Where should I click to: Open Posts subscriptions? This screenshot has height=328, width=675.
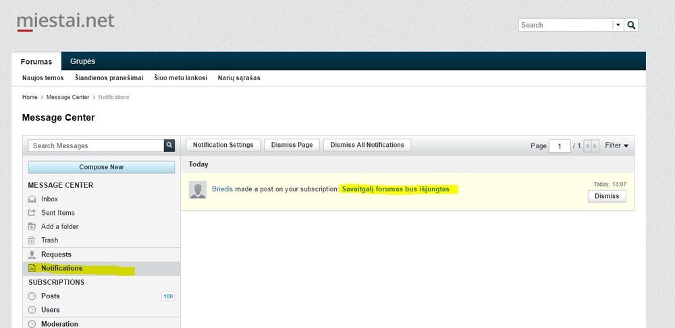click(x=50, y=296)
